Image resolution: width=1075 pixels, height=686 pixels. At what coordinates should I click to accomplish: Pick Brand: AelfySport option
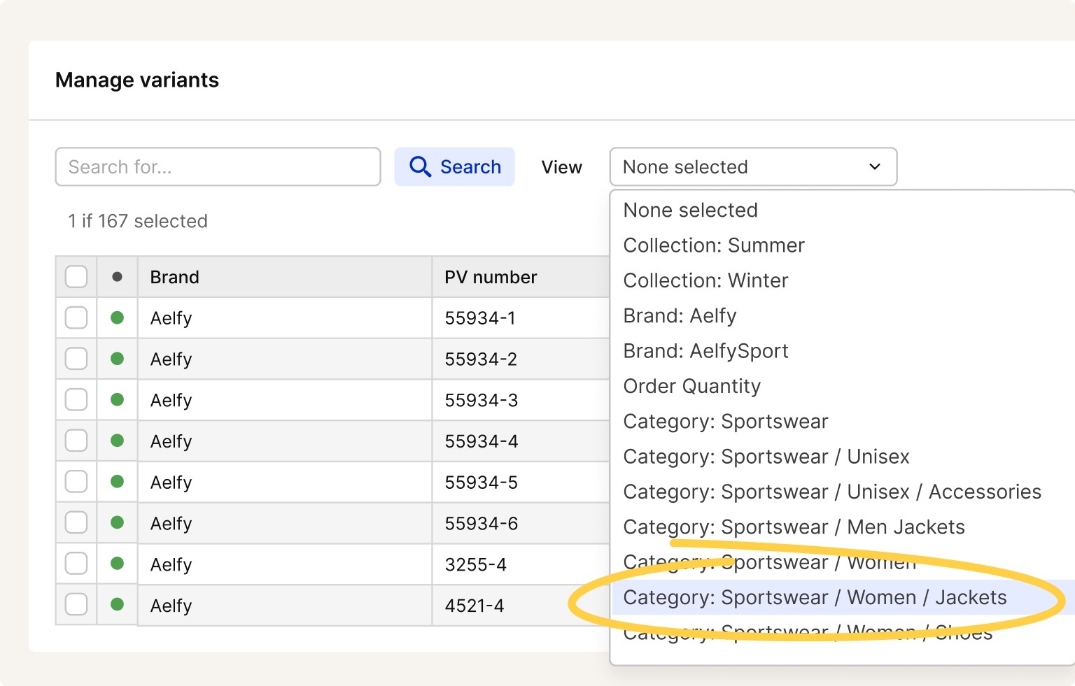pos(705,351)
